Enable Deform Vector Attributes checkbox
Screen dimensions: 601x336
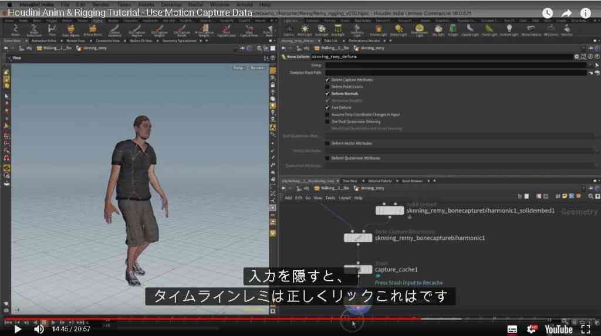click(327, 143)
